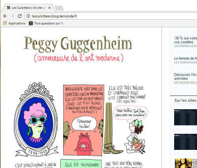Open a new tab with the blank tab button
The width and height of the screenshot is (197, 168).
[59, 8]
